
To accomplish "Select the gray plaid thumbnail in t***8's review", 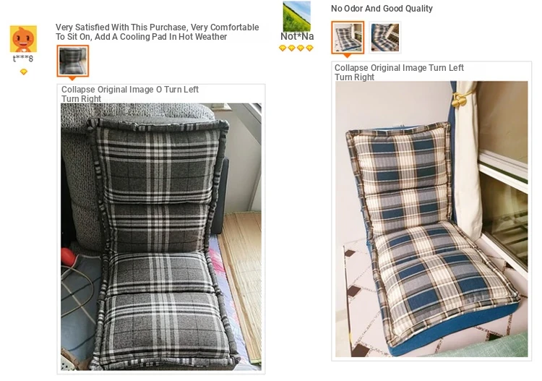I will point(73,61).
